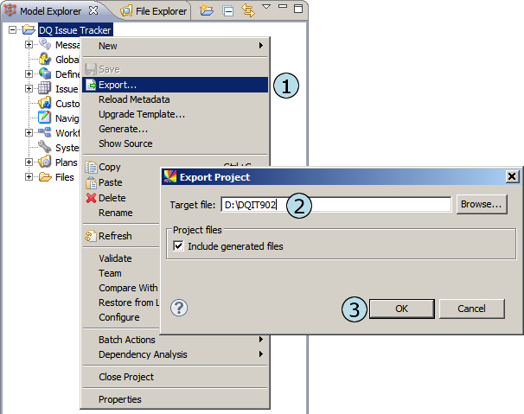Click the Browse... button

tap(481, 205)
